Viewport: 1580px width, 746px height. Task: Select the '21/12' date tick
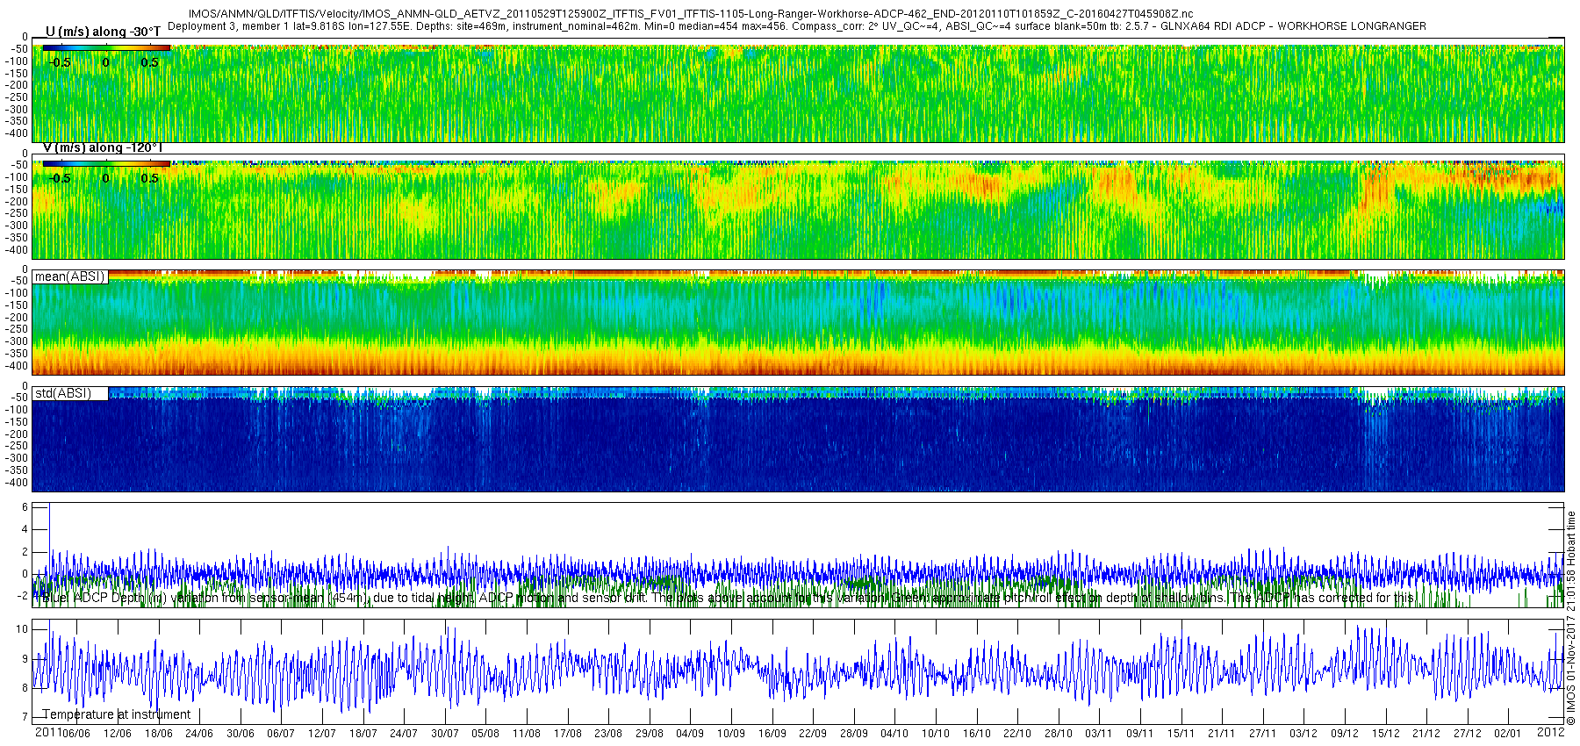[x=1426, y=734]
